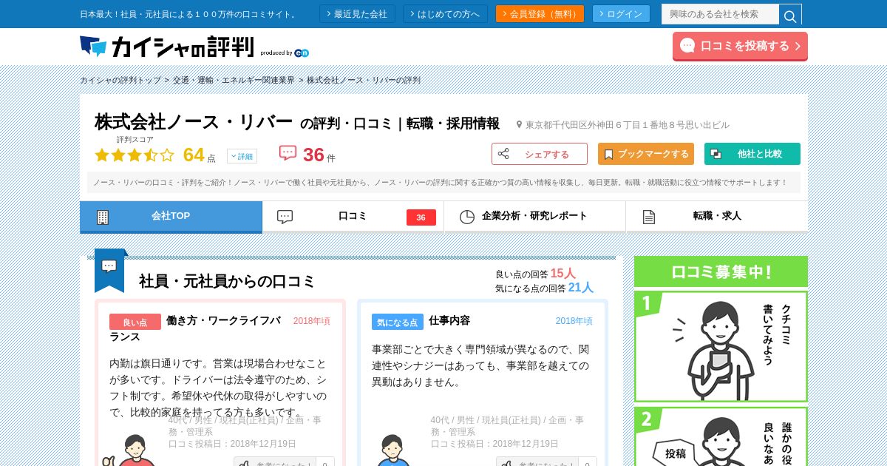Click 気になる点の回答 21人 count
The image size is (887, 466).
[x=544, y=287]
